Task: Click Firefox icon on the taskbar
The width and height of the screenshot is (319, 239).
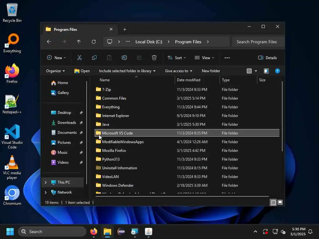Action: click(x=93, y=232)
